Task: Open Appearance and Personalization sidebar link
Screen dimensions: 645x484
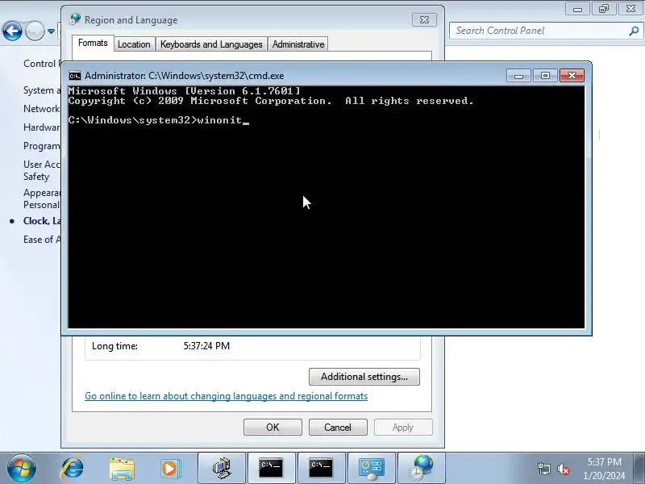Action: (x=42, y=198)
